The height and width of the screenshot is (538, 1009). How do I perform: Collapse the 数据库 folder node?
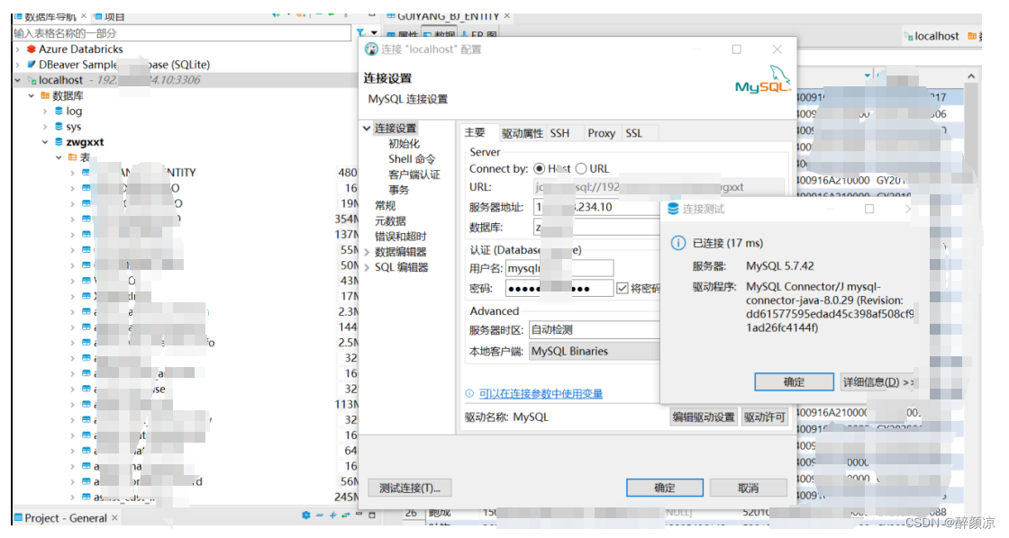pos(31,95)
